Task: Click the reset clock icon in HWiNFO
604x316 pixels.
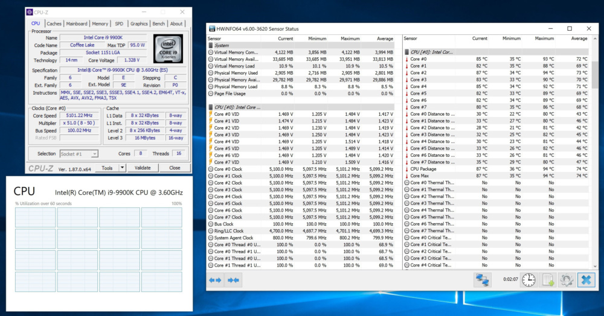Action: click(x=528, y=280)
